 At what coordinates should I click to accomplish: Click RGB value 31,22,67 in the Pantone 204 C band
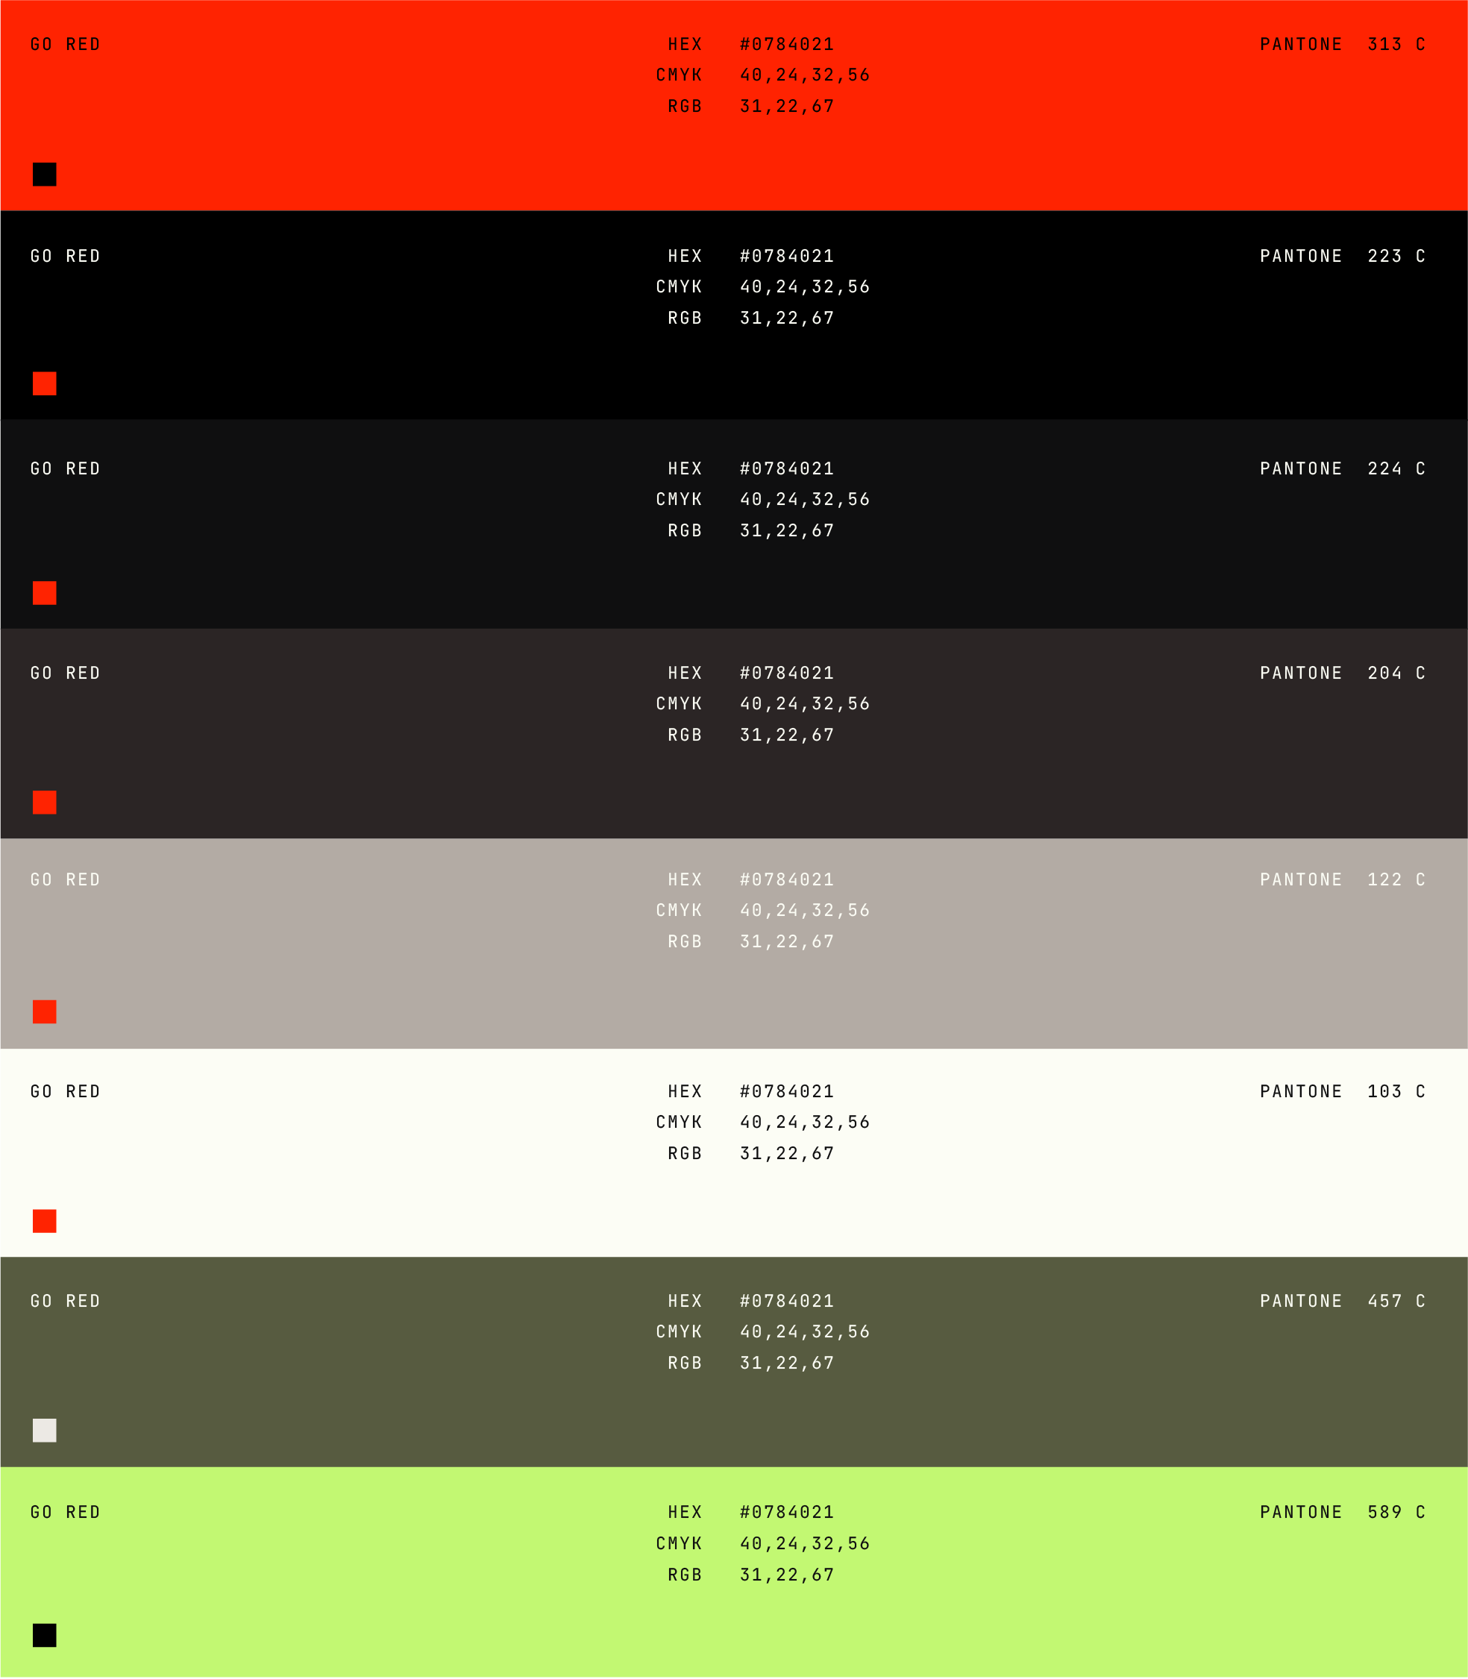pyautogui.click(x=786, y=735)
